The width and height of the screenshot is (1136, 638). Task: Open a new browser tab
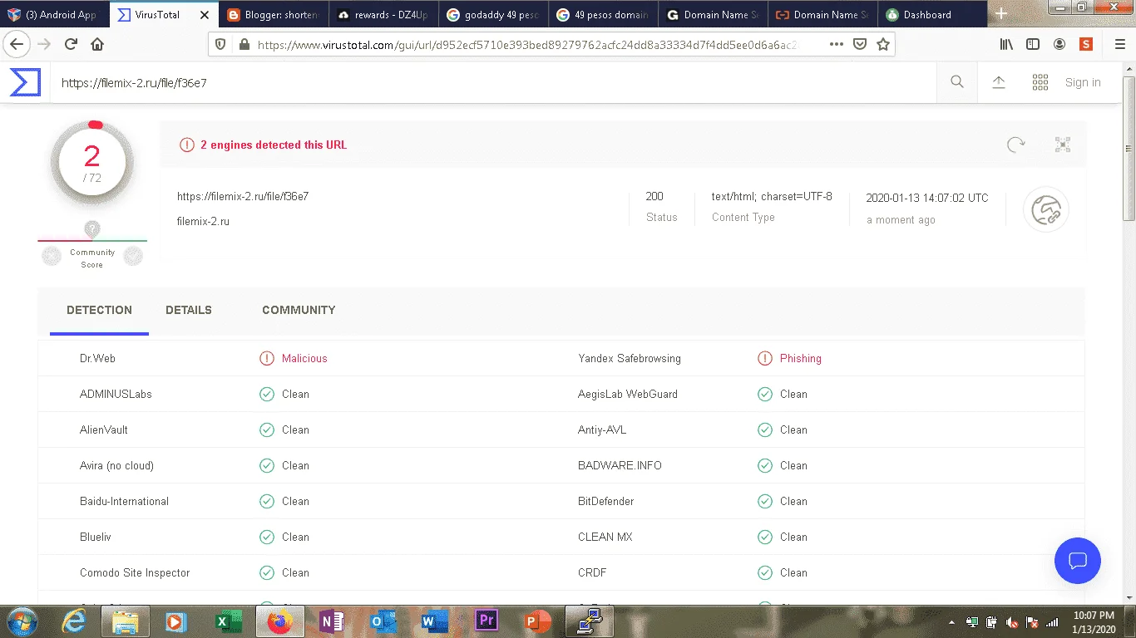click(x=1001, y=14)
